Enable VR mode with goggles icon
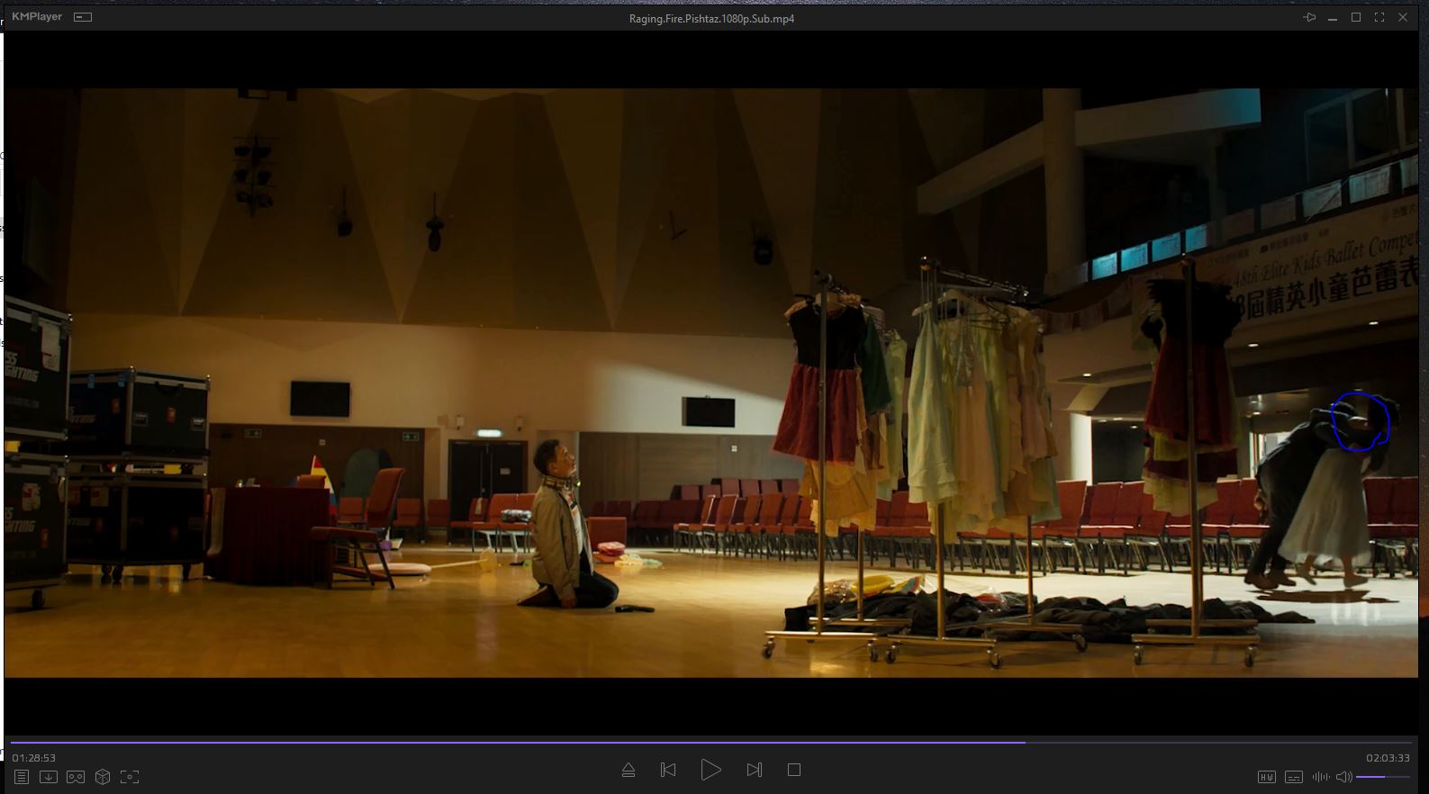This screenshot has height=794, width=1429. coord(76,776)
